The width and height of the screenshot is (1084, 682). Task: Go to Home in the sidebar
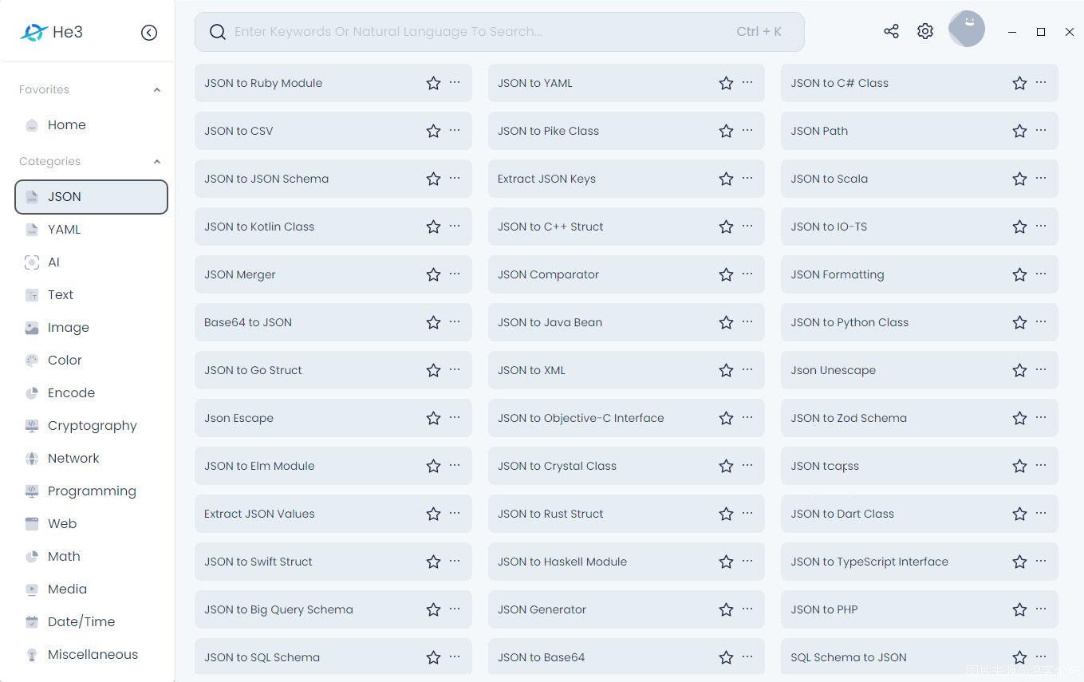click(91, 125)
